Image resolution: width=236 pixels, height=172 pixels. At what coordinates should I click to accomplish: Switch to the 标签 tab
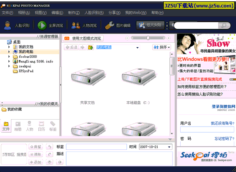click(53, 126)
